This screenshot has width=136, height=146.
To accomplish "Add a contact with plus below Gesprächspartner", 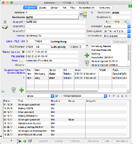I will (21, 90).
